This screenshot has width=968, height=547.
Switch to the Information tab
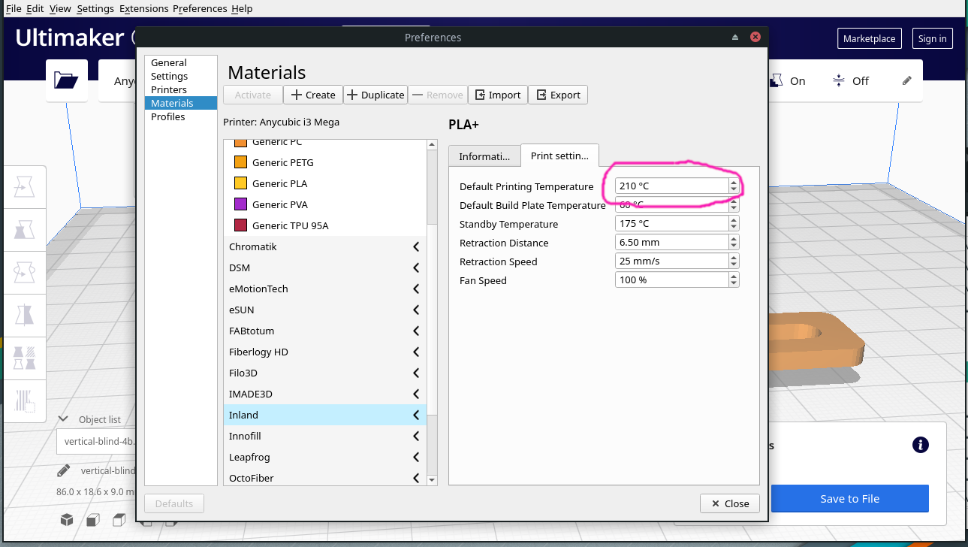coord(484,156)
